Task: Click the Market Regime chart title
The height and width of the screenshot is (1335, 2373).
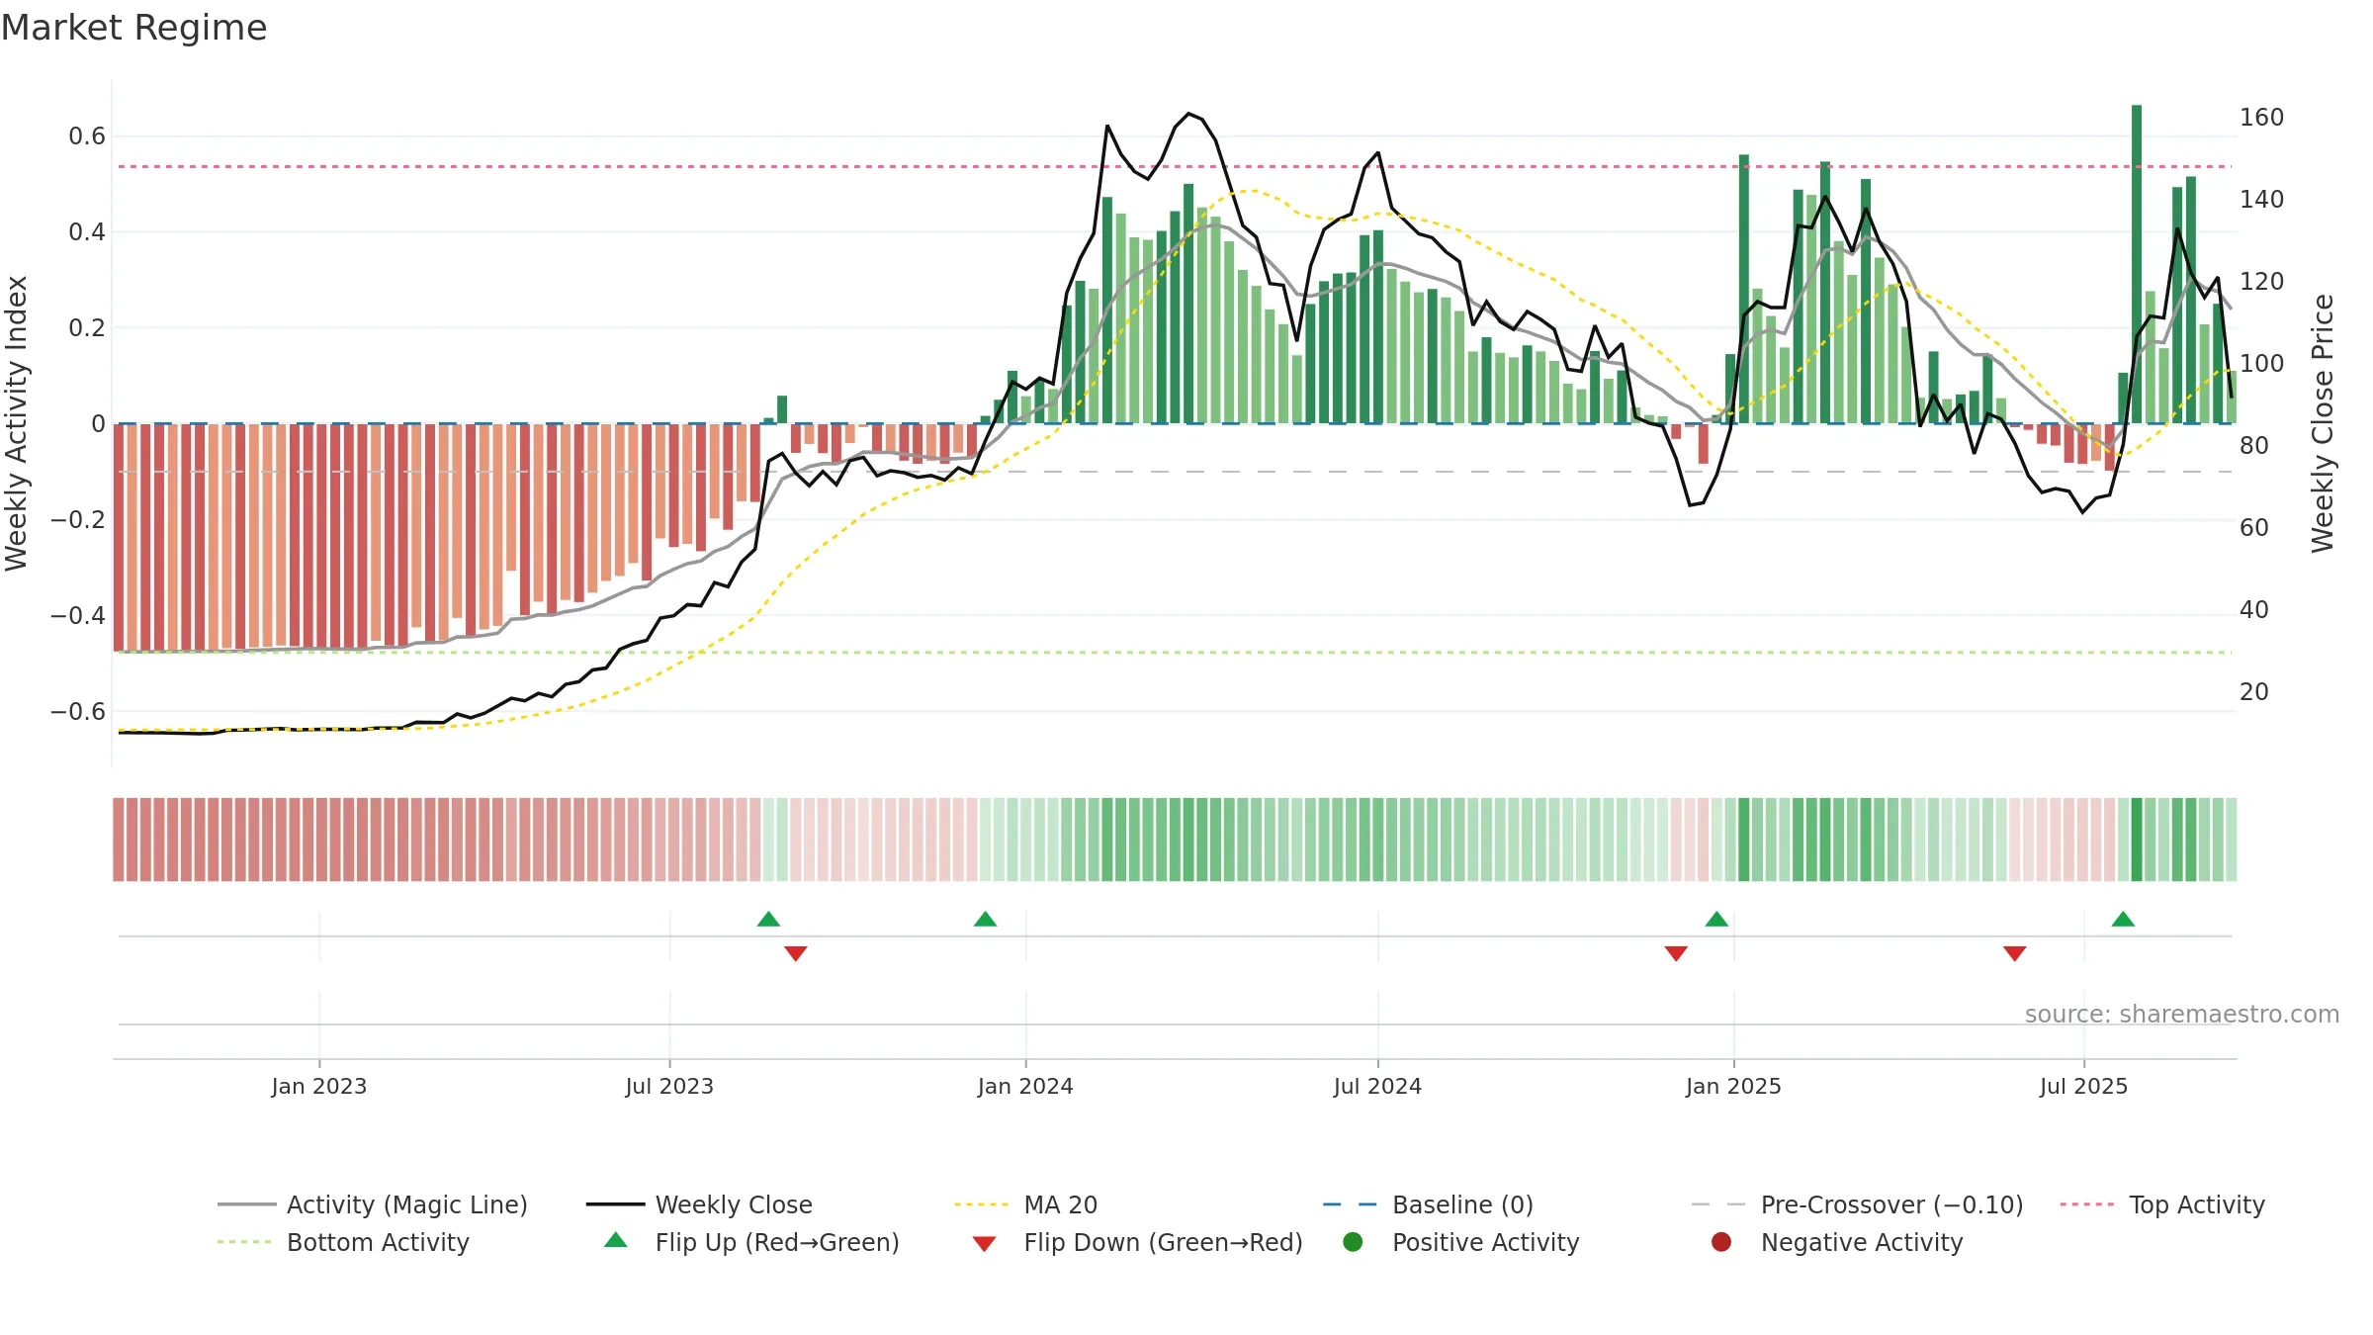Action: point(133,28)
